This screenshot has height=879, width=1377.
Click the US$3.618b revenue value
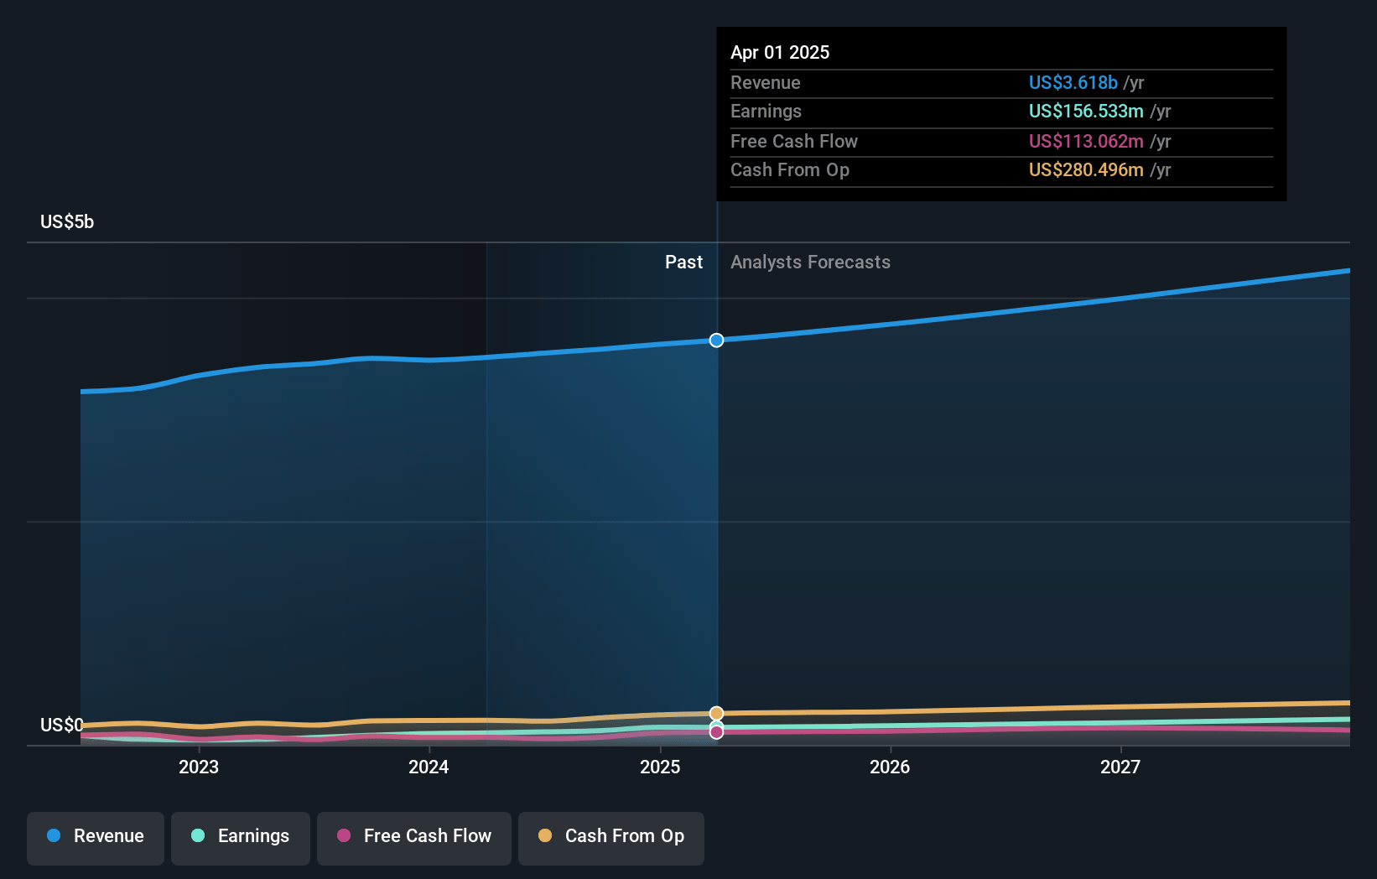pyautogui.click(x=1073, y=82)
